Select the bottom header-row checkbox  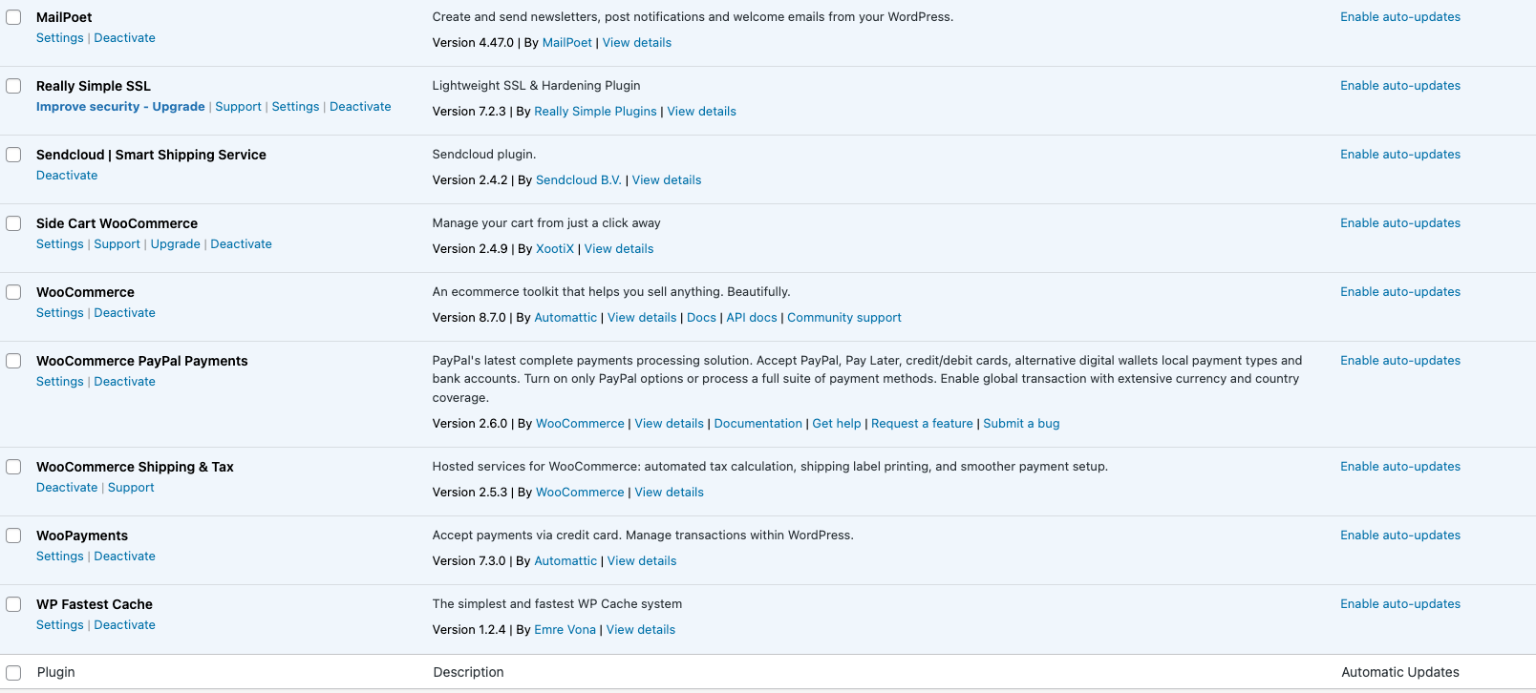[13, 672]
